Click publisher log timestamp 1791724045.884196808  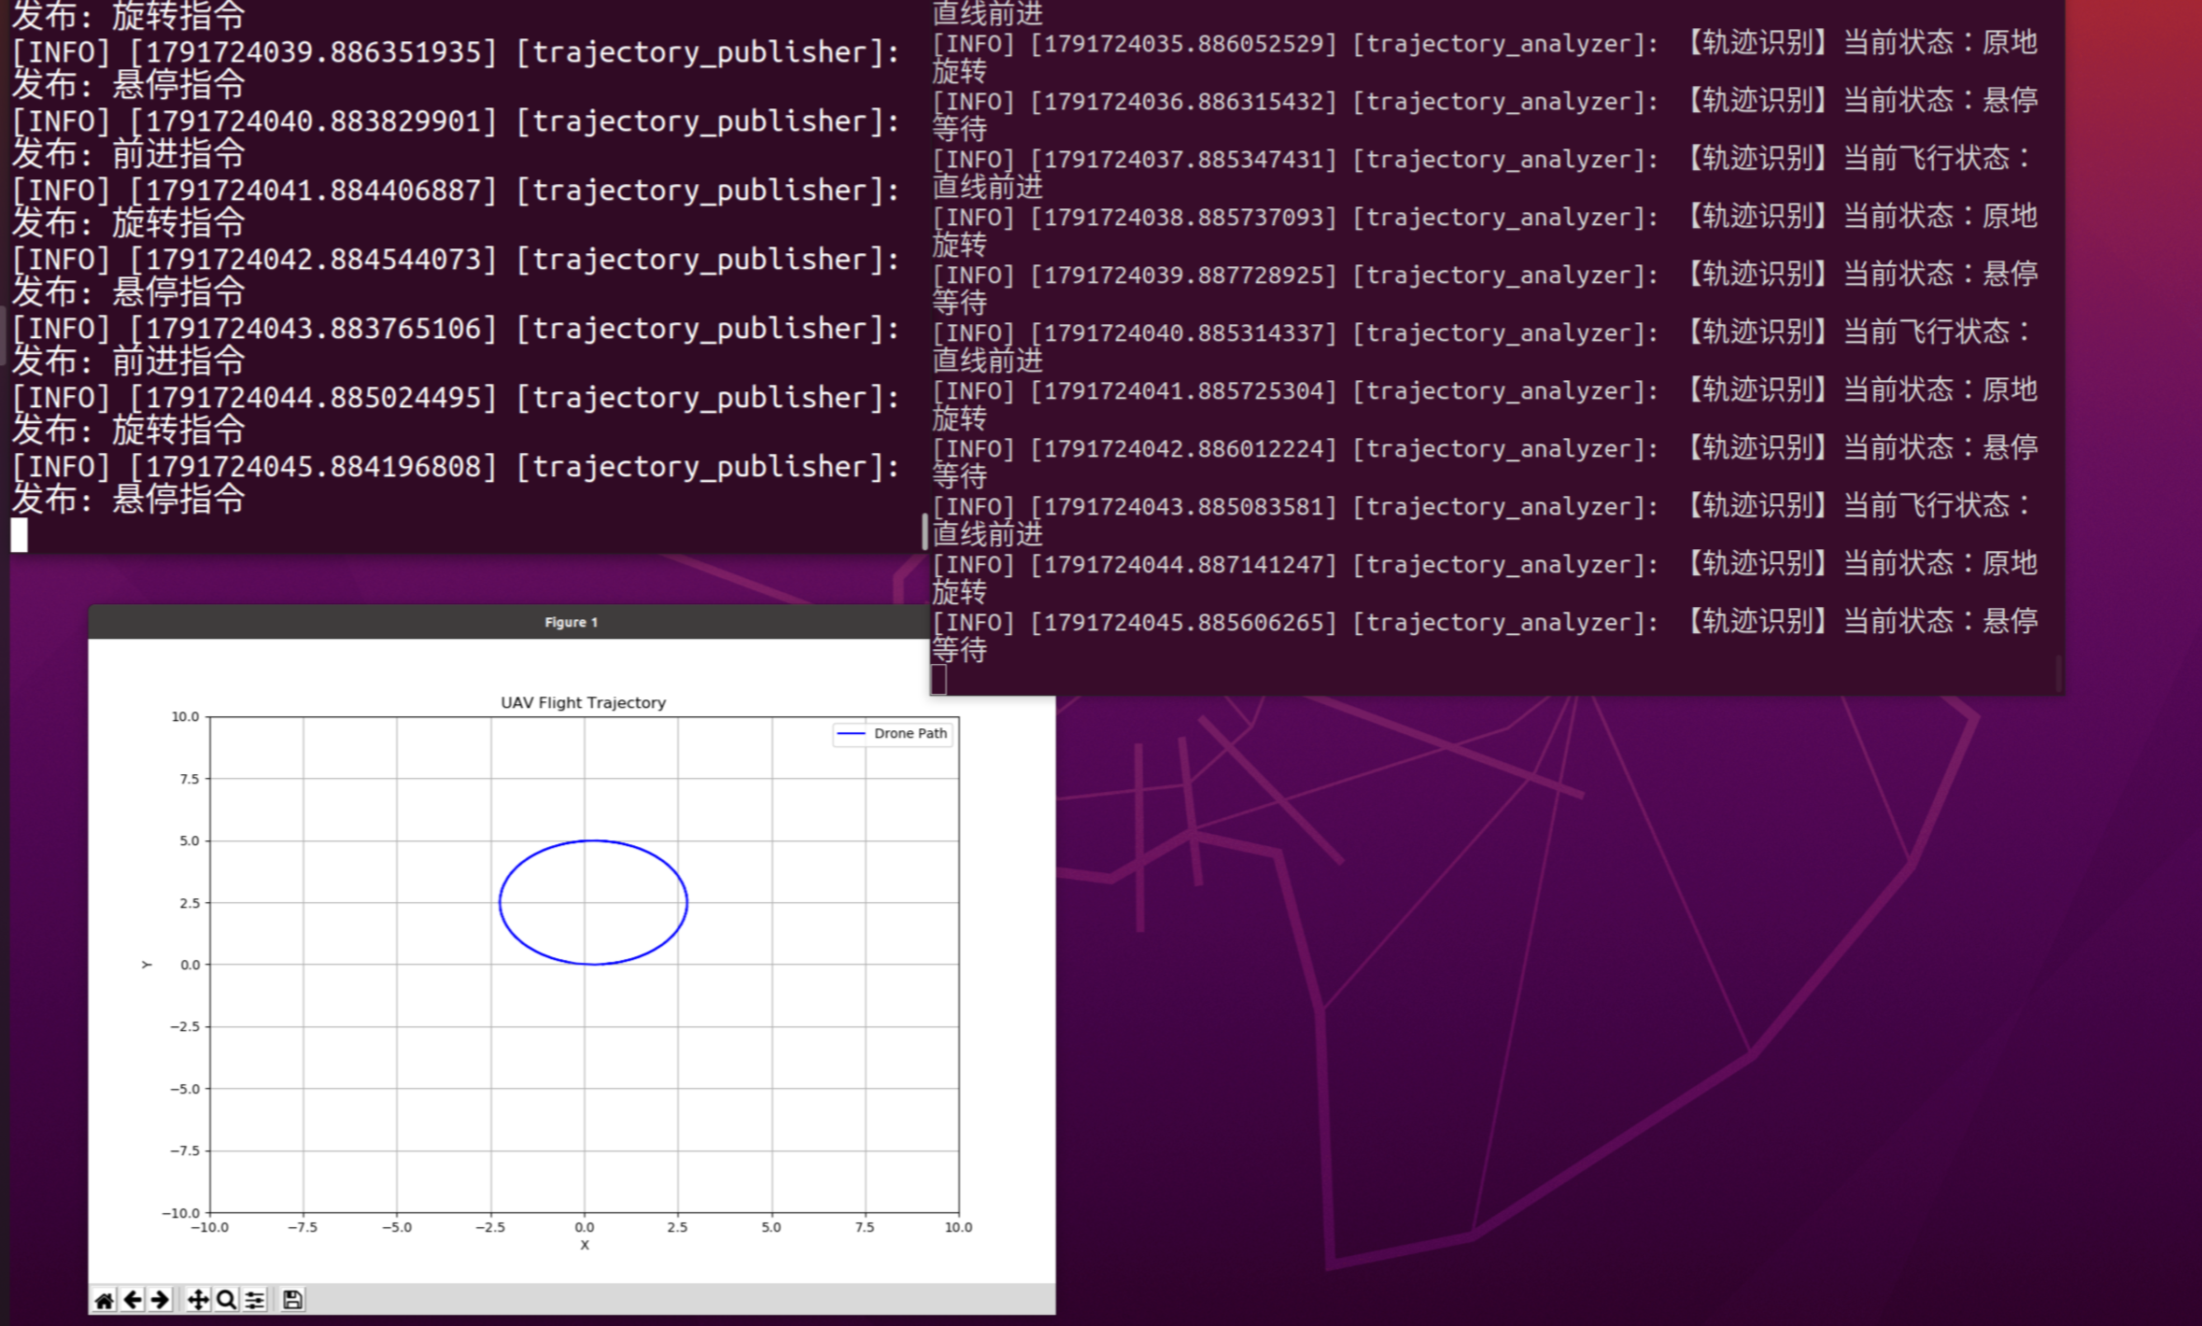click(x=313, y=467)
